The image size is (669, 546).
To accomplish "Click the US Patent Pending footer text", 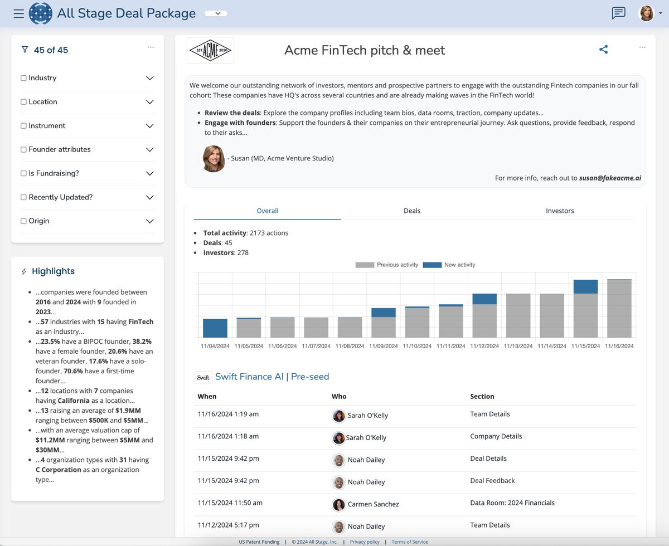I will click(259, 542).
